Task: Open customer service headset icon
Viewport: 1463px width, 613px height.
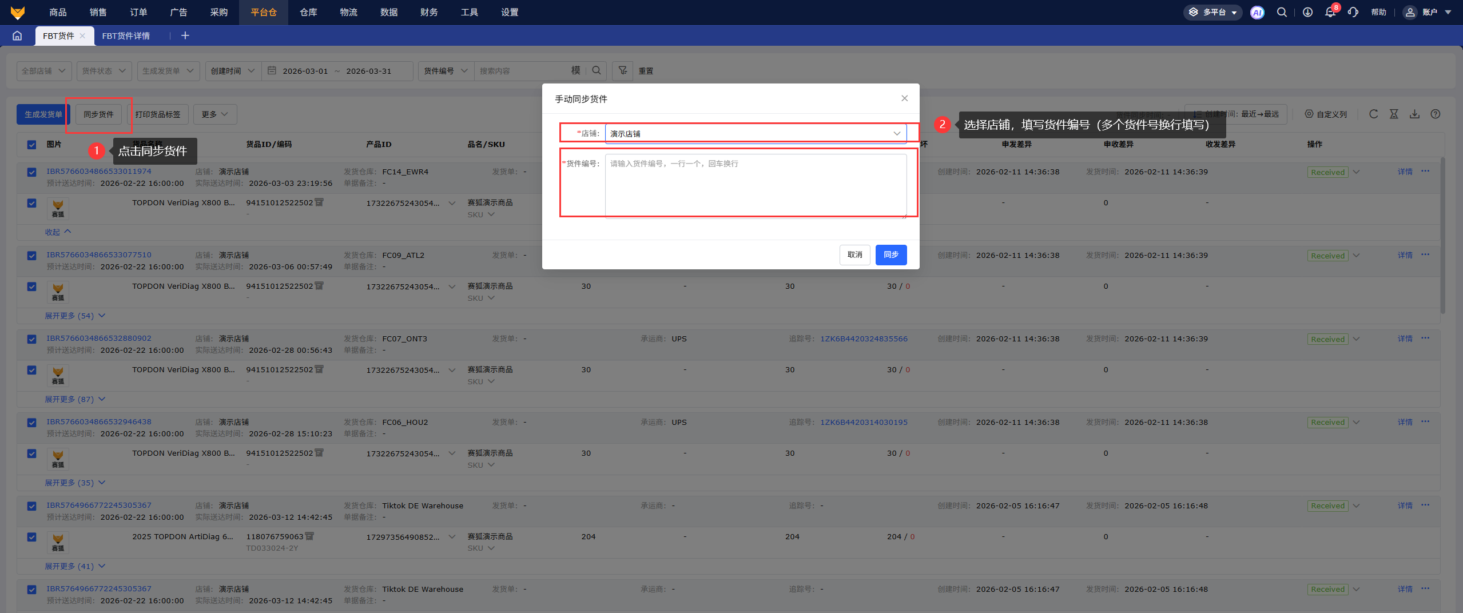Action: [x=1353, y=12]
